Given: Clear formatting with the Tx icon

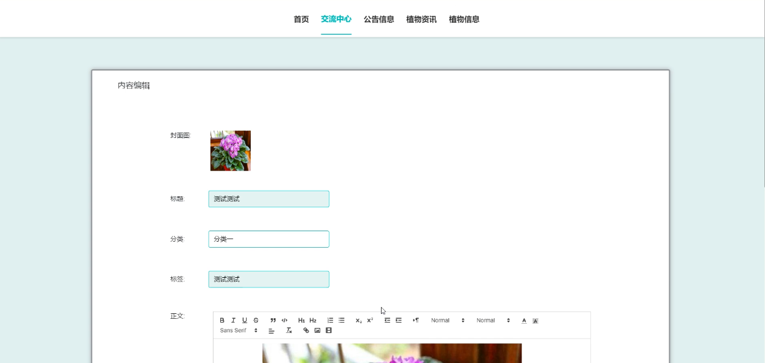Looking at the screenshot, I should pyautogui.click(x=289, y=331).
